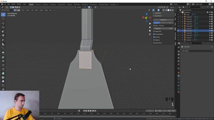Switch perspective/orthographic grid icon
The height and width of the screenshot is (120, 214).
click(x=150, y=34)
